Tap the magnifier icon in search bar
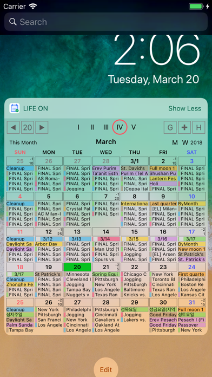212x377 pixels. 12,22
